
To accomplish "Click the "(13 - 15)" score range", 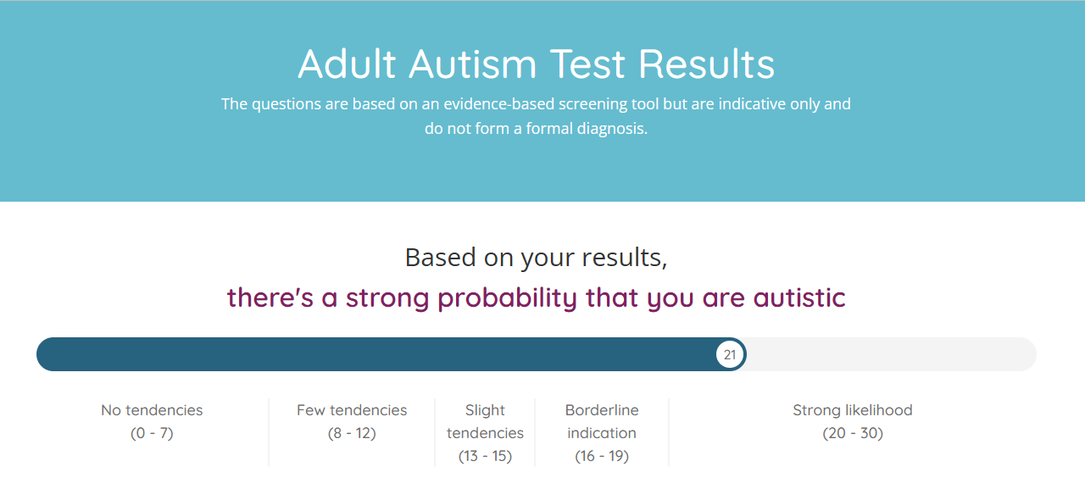I will coord(485,456).
